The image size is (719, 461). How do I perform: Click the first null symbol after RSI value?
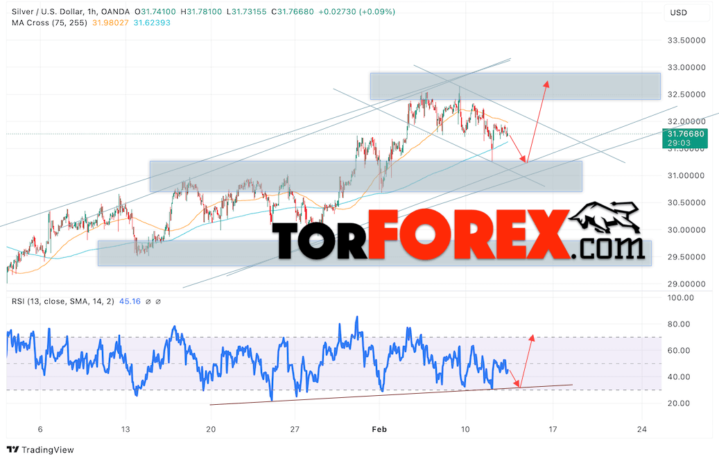point(148,301)
